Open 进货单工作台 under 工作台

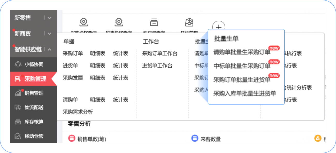coord(157,66)
